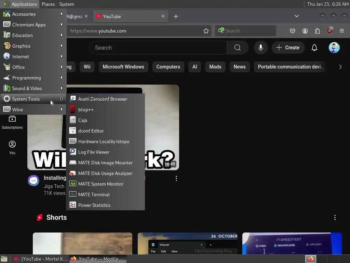Bookmark this page with the star icon
350x263 pixels.
(206, 31)
